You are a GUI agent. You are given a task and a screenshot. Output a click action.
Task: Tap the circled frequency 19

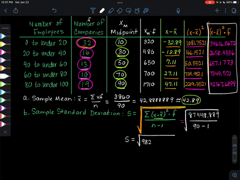click(x=85, y=84)
